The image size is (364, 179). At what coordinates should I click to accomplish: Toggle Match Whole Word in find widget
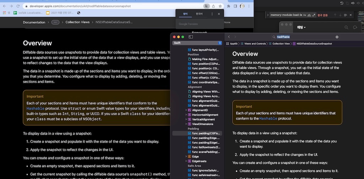tap(309, 15)
